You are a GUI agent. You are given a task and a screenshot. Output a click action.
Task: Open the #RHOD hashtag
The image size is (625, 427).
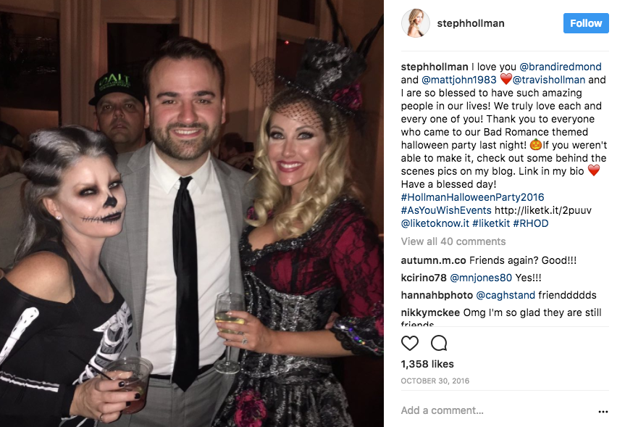click(531, 223)
